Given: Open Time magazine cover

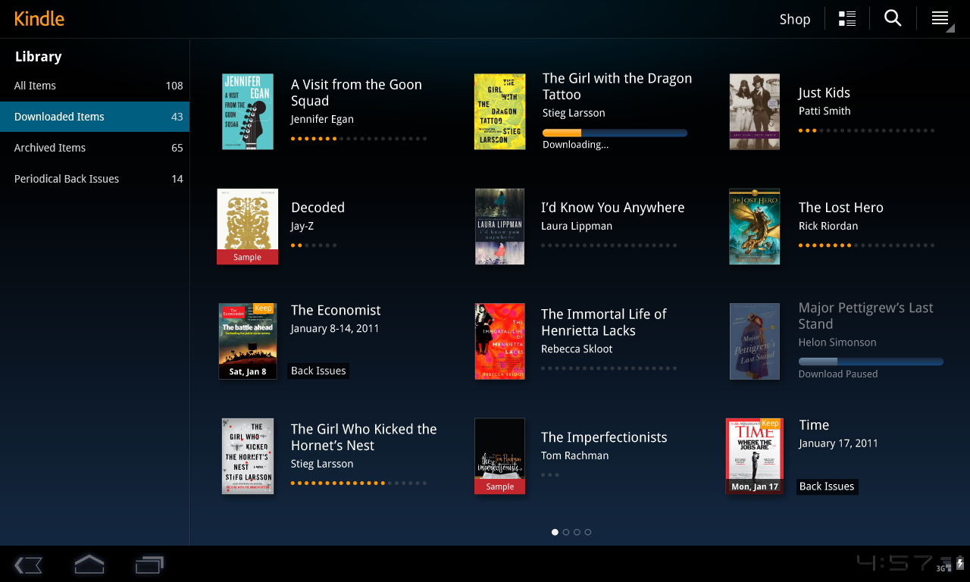Looking at the screenshot, I should point(753,456).
